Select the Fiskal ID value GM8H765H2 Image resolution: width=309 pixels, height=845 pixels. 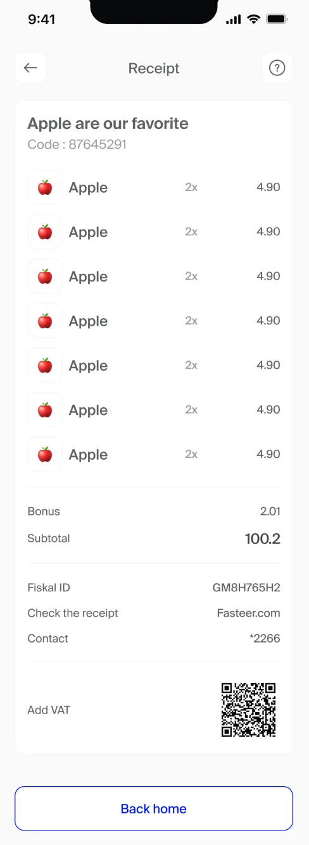(246, 588)
